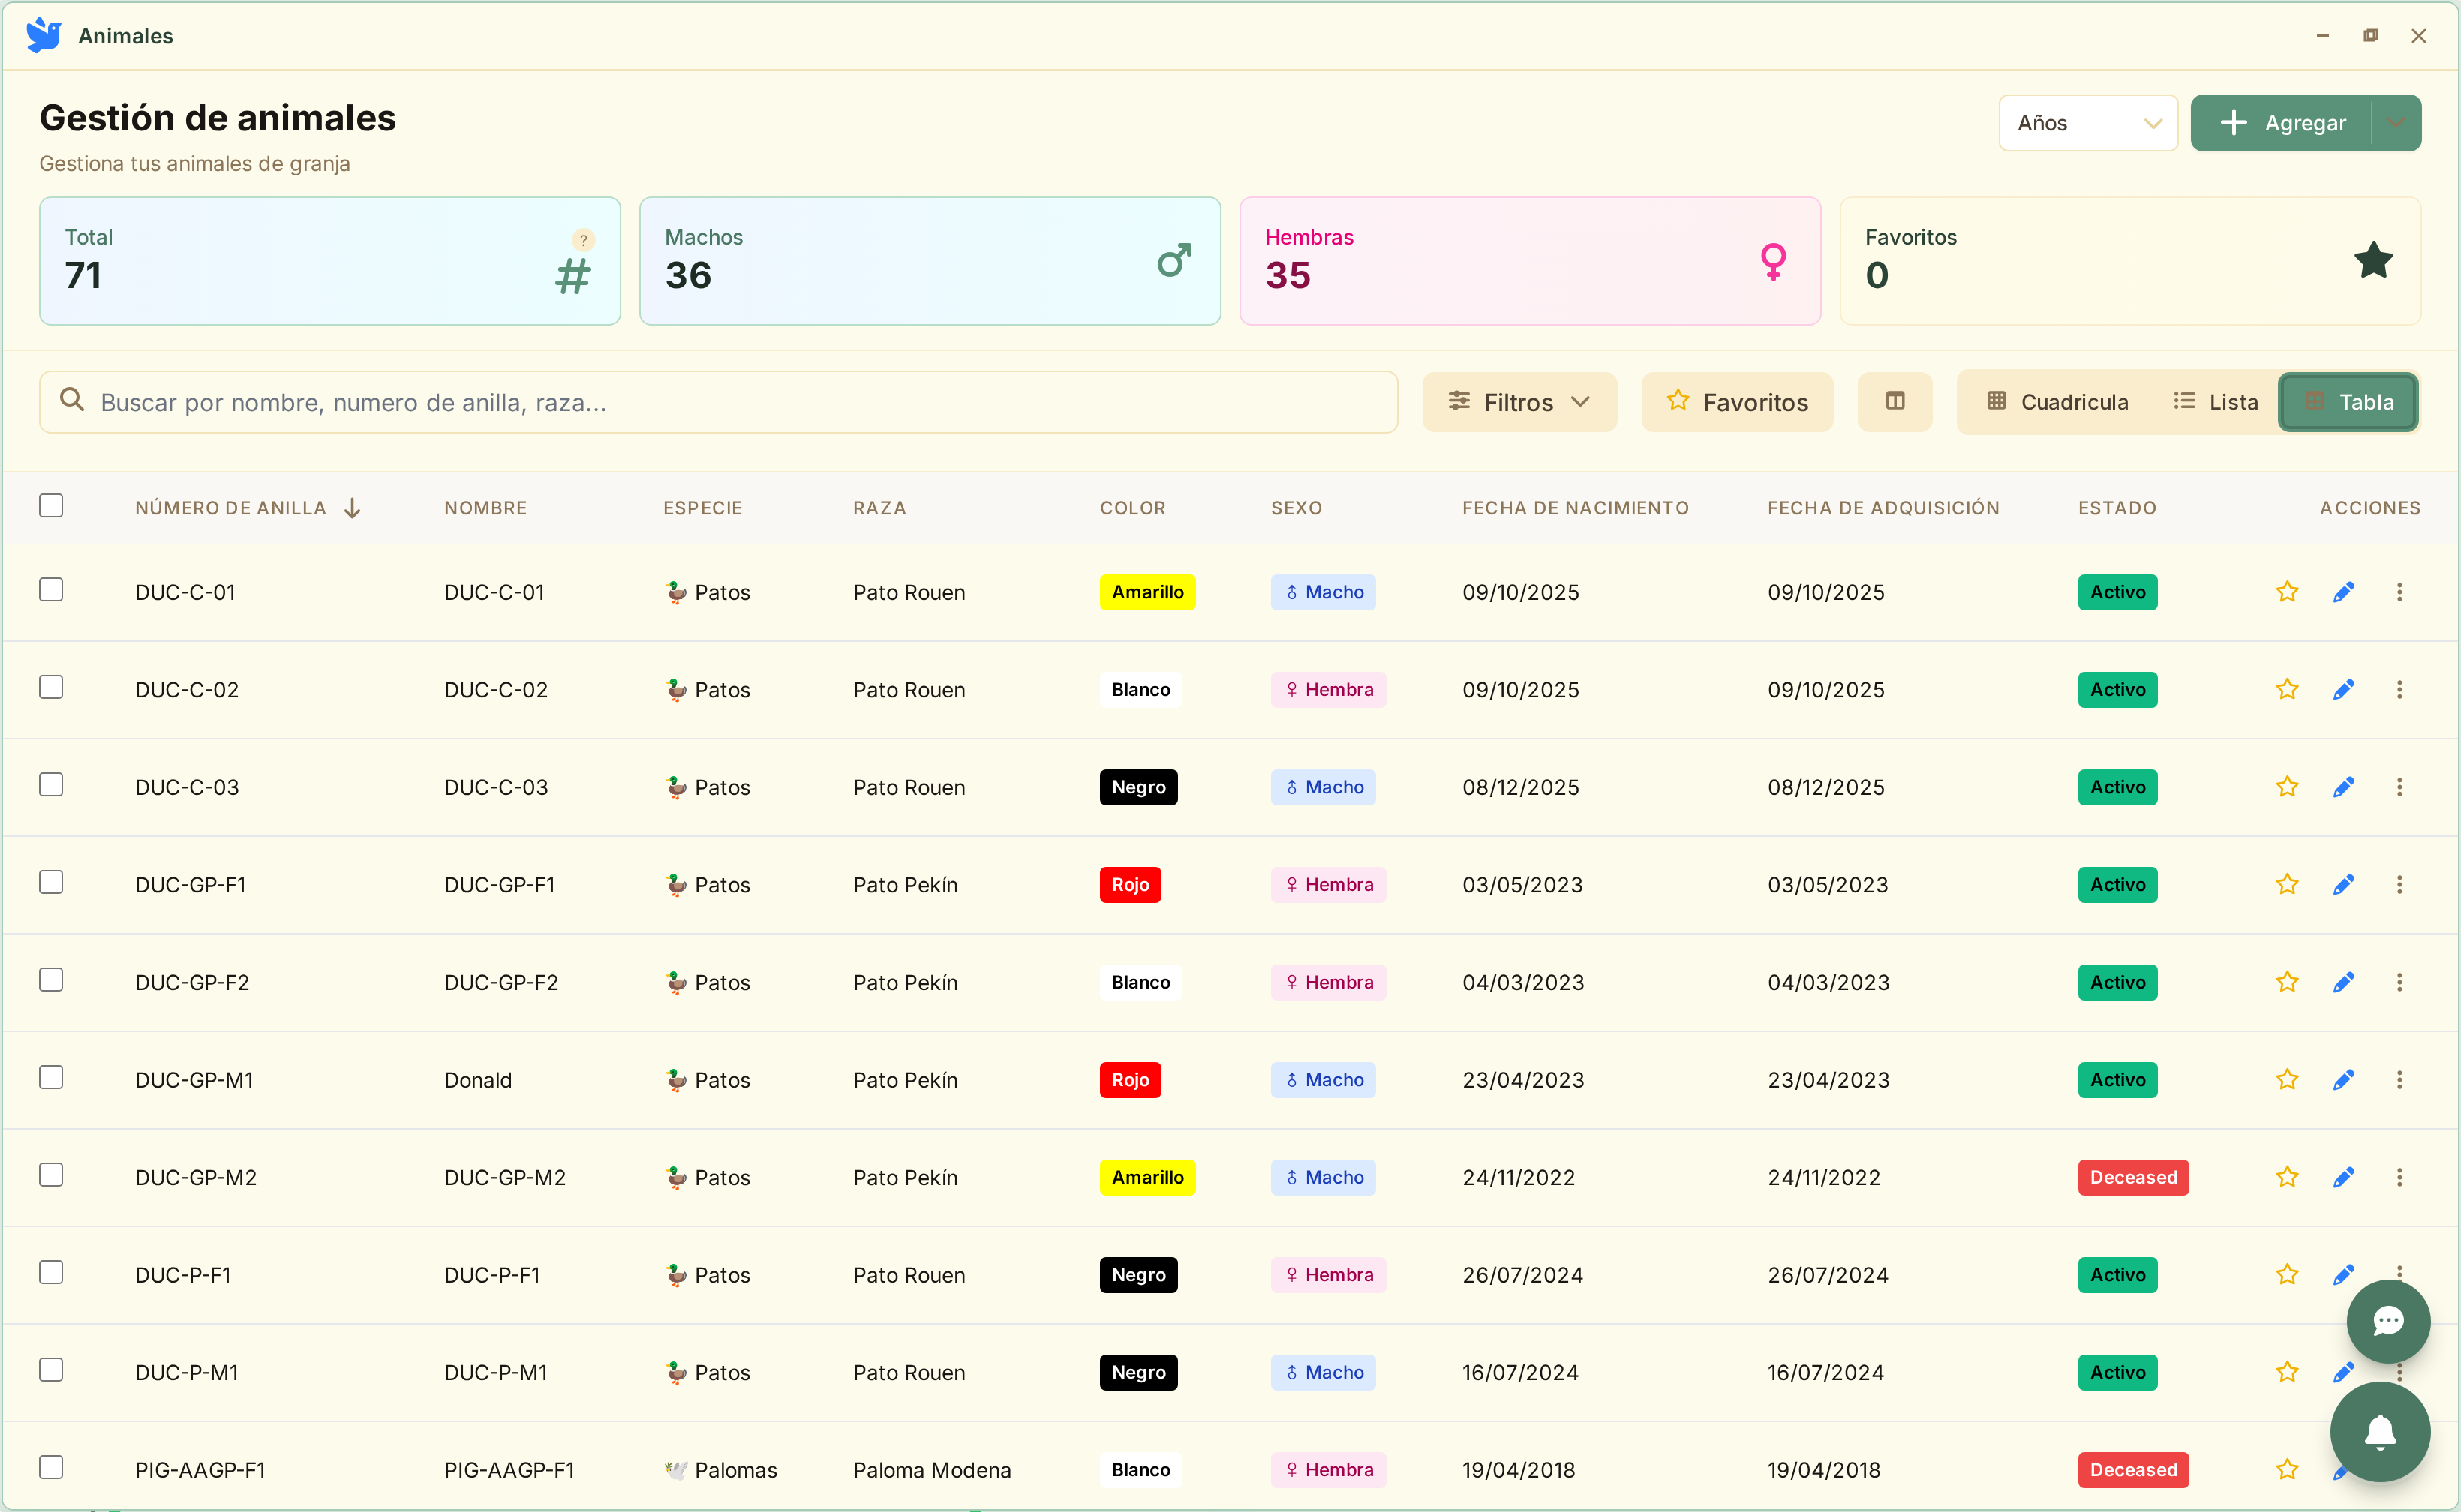The height and width of the screenshot is (1512, 2461).
Task: Filter by Favoritos button
Action: (x=1737, y=402)
